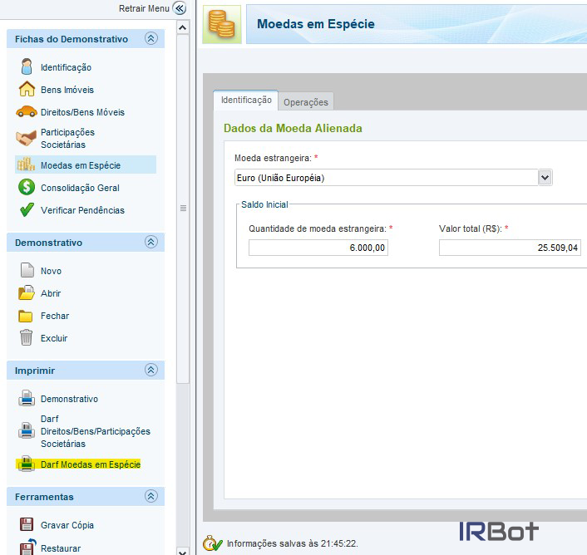Click the Darf Moedas em Espécie printer icon
Viewport: 587px width, 555px height.
[27, 464]
